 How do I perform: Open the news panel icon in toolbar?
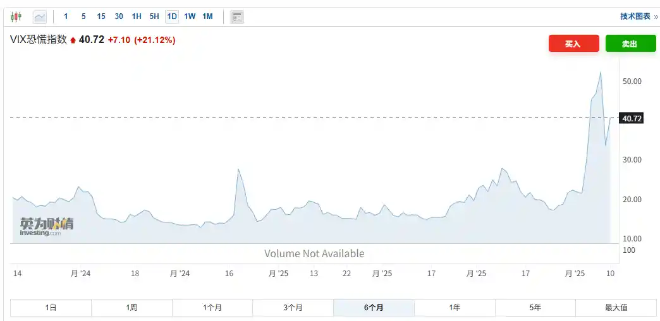point(237,17)
